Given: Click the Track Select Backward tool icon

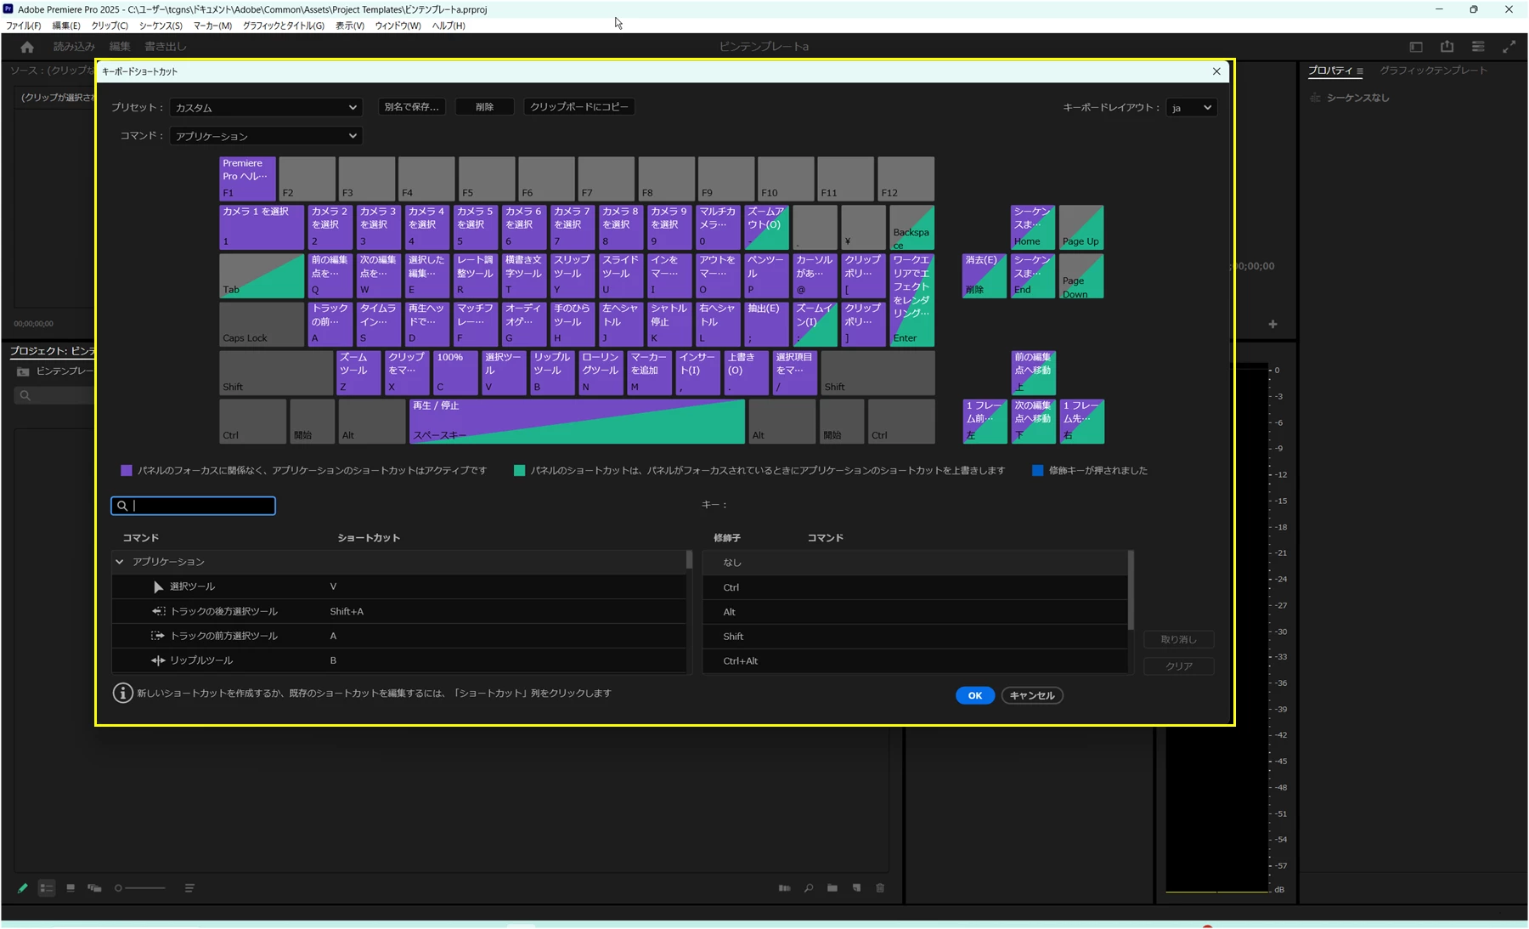Looking at the screenshot, I should pos(158,611).
